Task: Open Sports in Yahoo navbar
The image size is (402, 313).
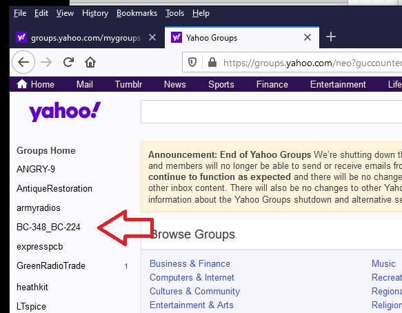Action: coord(221,85)
